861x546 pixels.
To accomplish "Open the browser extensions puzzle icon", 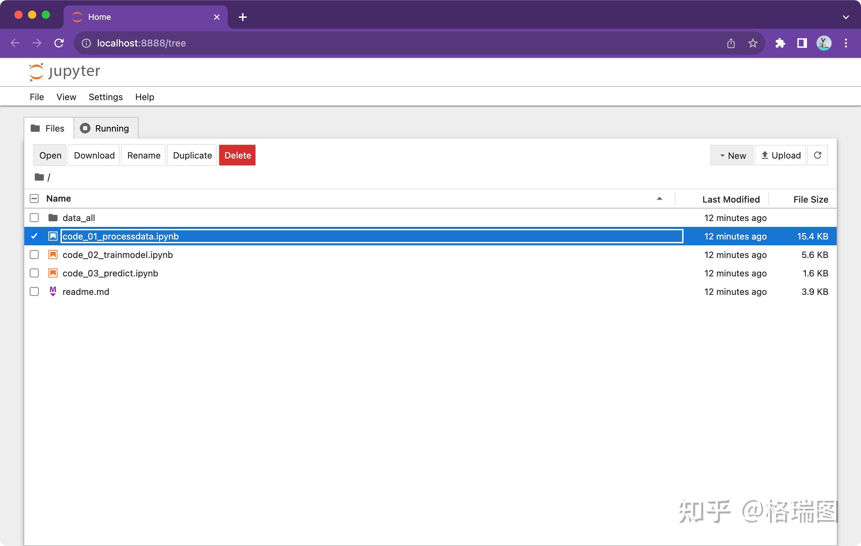I will click(780, 43).
